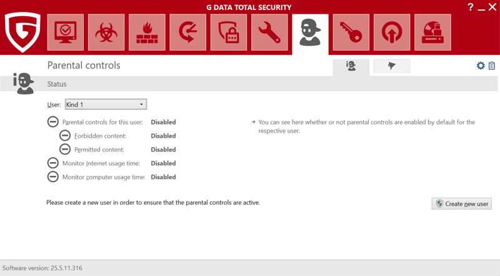Viewport: 500px width, 276px height.
Task: Click the Software version 25.5.11.316 text
Action: pos(42,268)
